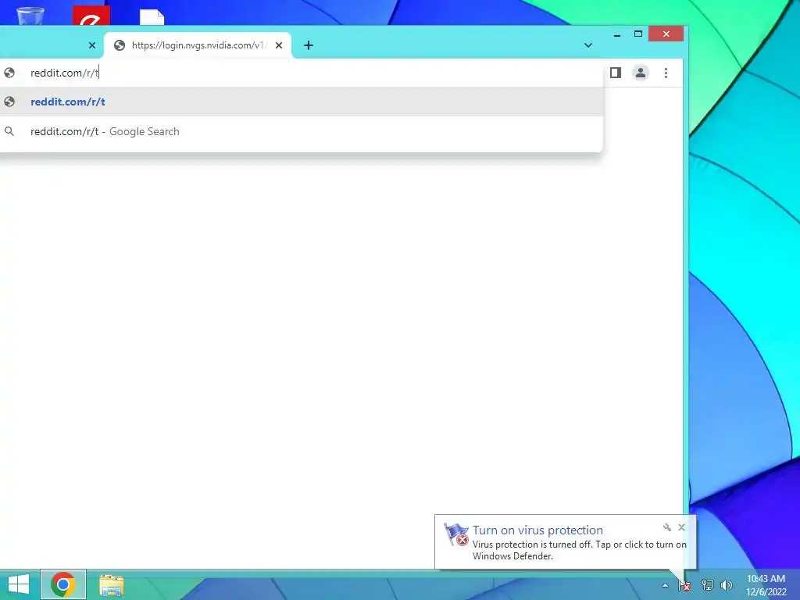Minimize the Chrome window
This screenshot has height=600, width=800.
point(617,34)
